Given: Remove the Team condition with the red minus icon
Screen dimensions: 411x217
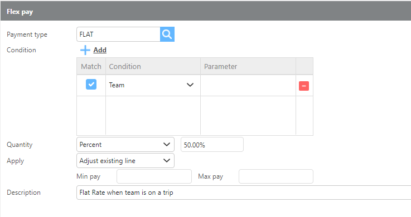Looking at the screenshot, I should coord(304,86).
